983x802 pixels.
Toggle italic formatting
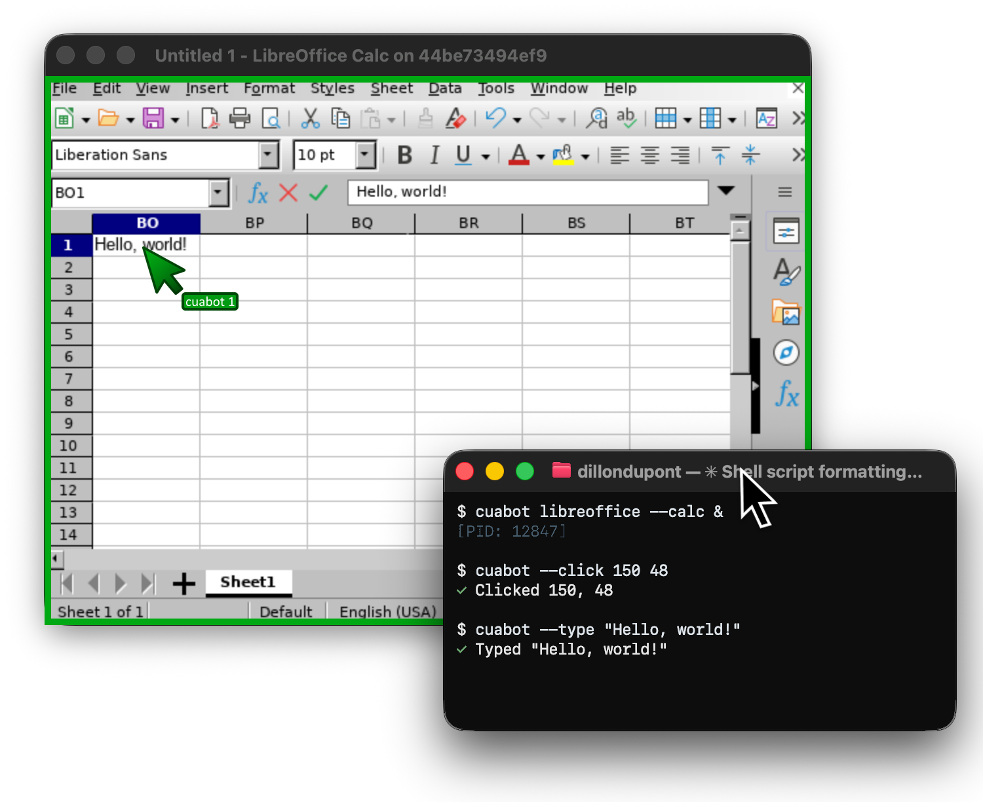point(433,155)
